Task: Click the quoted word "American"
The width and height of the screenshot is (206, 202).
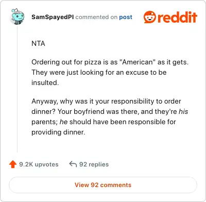Action: pos(137,62)
